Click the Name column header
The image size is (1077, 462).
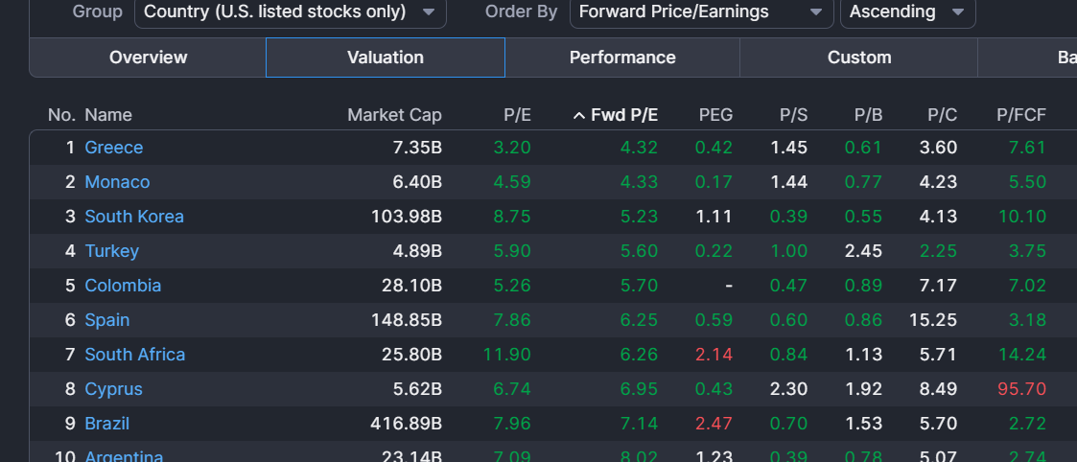(108, 115)
